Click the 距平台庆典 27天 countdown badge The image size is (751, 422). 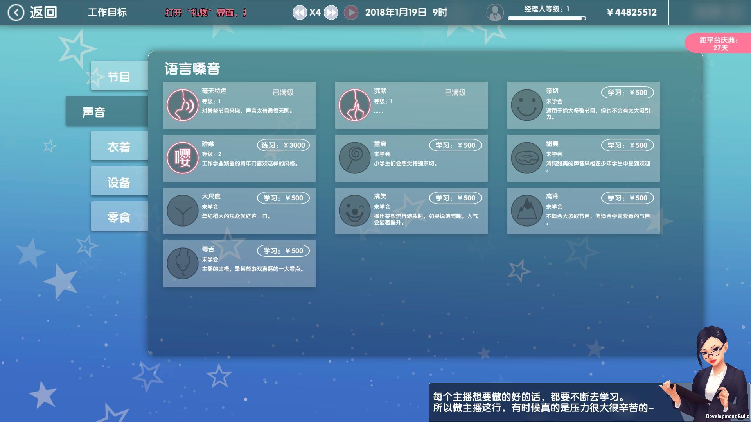tap(719, 43)
